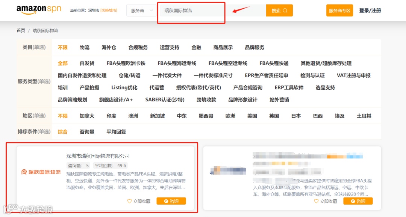This screenshot has width=406, height=217.
Task: Pick the EPR生产者责任延申 service type
Action: coord(267,75)
